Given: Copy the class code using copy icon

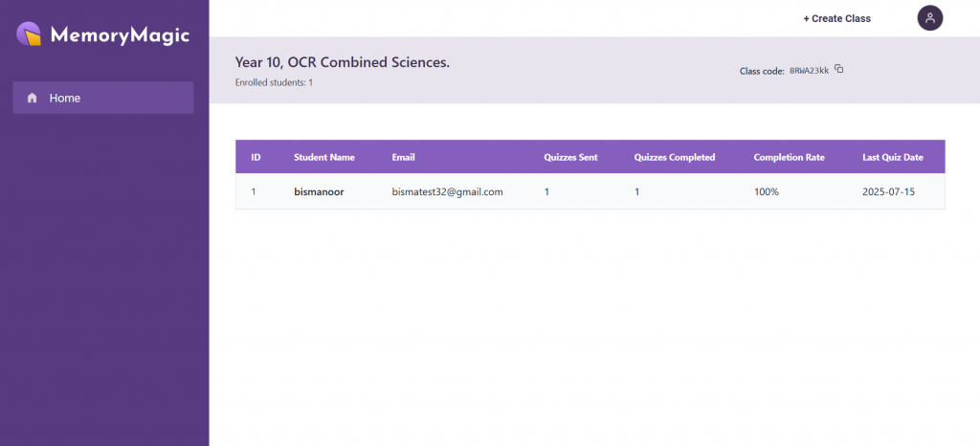Looking at the screenshot, I should coord(839,69).
